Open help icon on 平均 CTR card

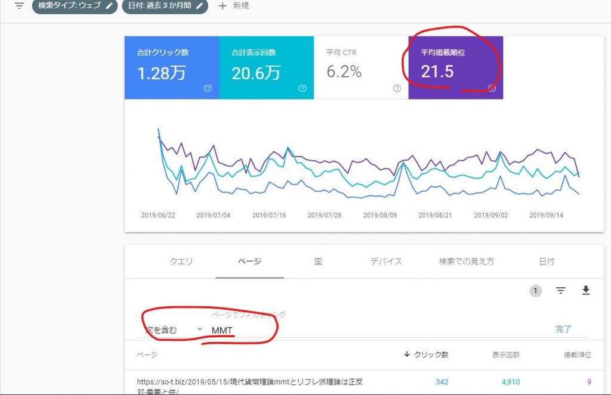(397, 88)
